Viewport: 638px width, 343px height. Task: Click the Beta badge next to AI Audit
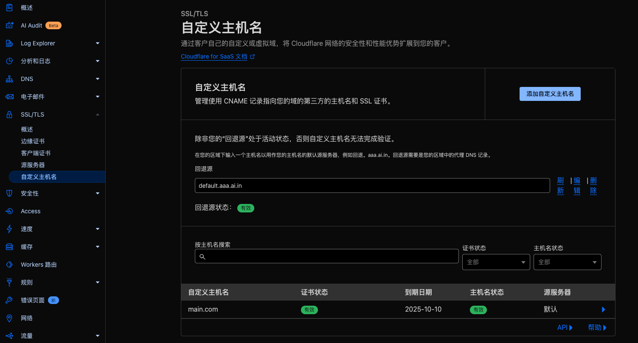[x=53, y=25]
